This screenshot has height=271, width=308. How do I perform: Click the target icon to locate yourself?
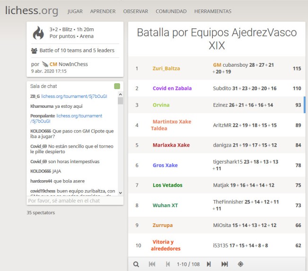coord(240,264)
